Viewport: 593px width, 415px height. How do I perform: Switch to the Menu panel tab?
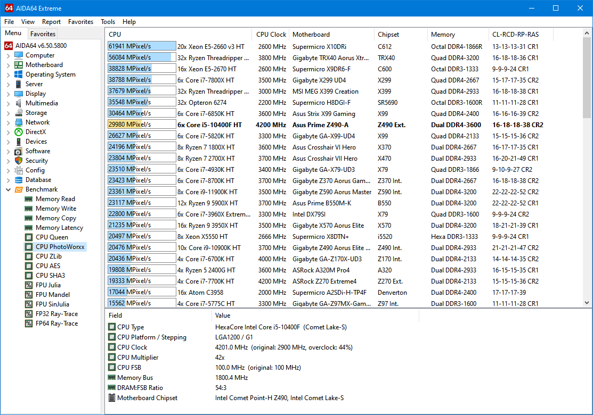[x=13, y=33]
